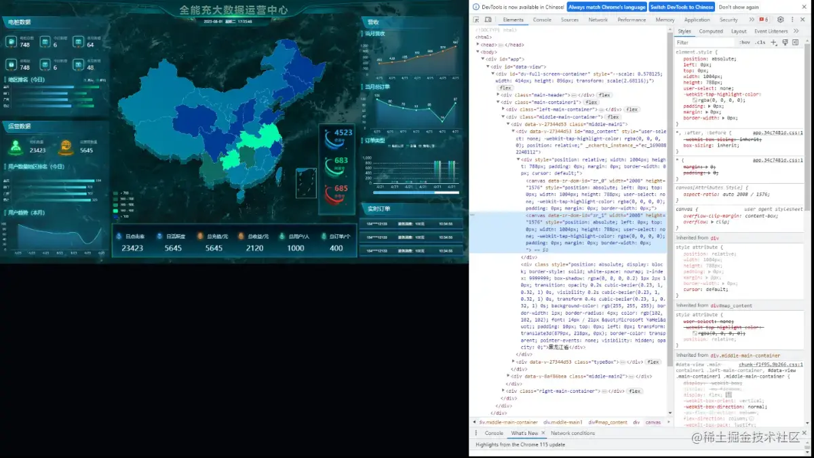814x458 pixels.
Task: Open the drawer three-dot menu beside Console
Action: pos(476,433)
